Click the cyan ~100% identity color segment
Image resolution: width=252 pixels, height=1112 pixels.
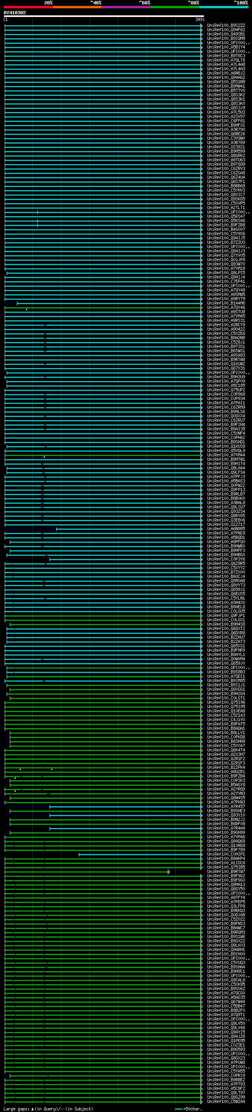click(x=224, y=7)
